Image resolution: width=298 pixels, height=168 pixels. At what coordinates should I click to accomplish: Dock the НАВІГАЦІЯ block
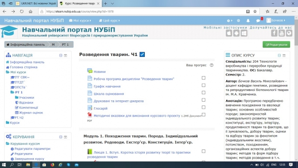65,56
